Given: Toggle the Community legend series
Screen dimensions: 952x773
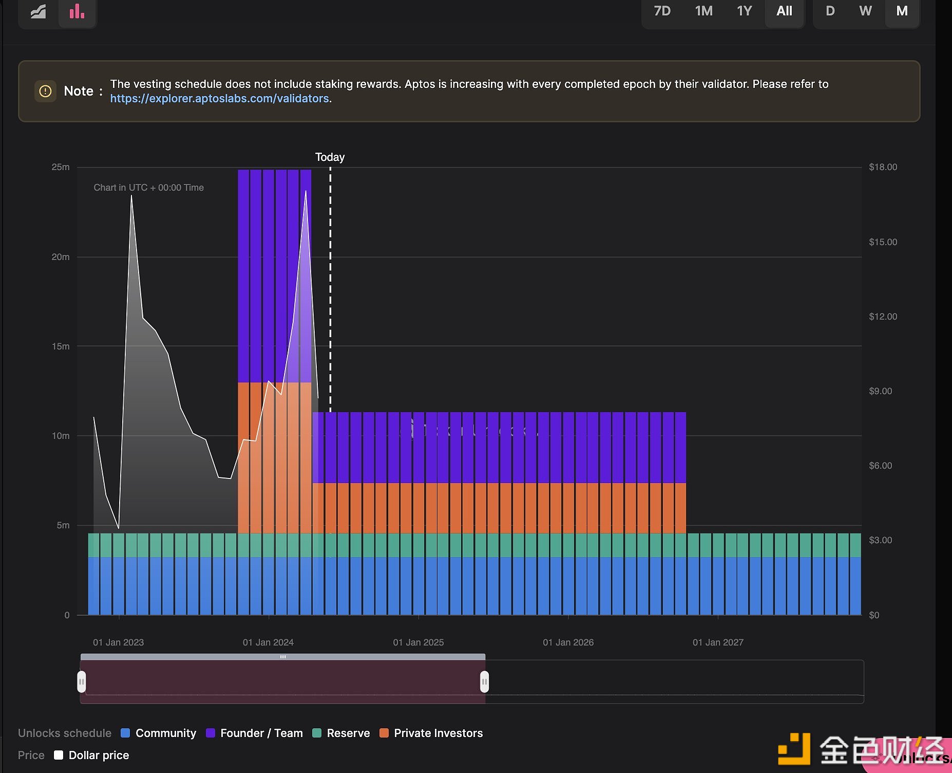Looking at the screenshot, I should click(x=158, y=733).
